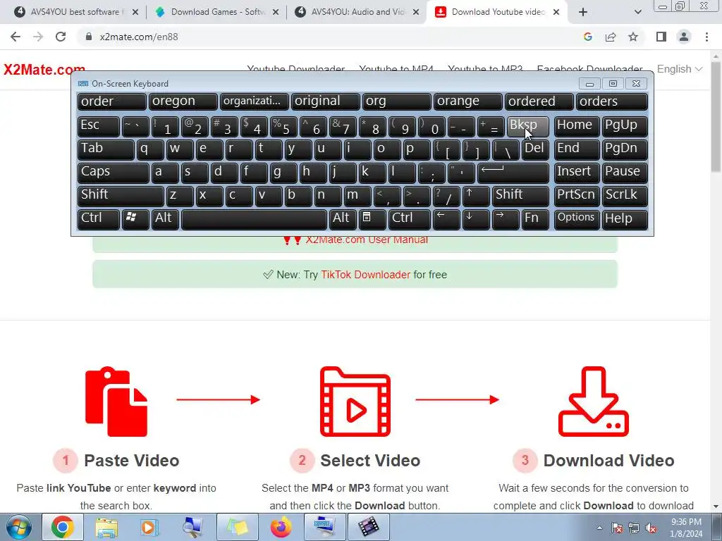The image size is (722, 541).
Task: Open the video editor film taskbar icon
Action: 368,527
